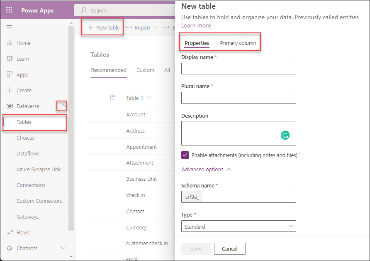Open Choices in the sidebar
This screenshot has width=370, height=261.
[25, 138]
